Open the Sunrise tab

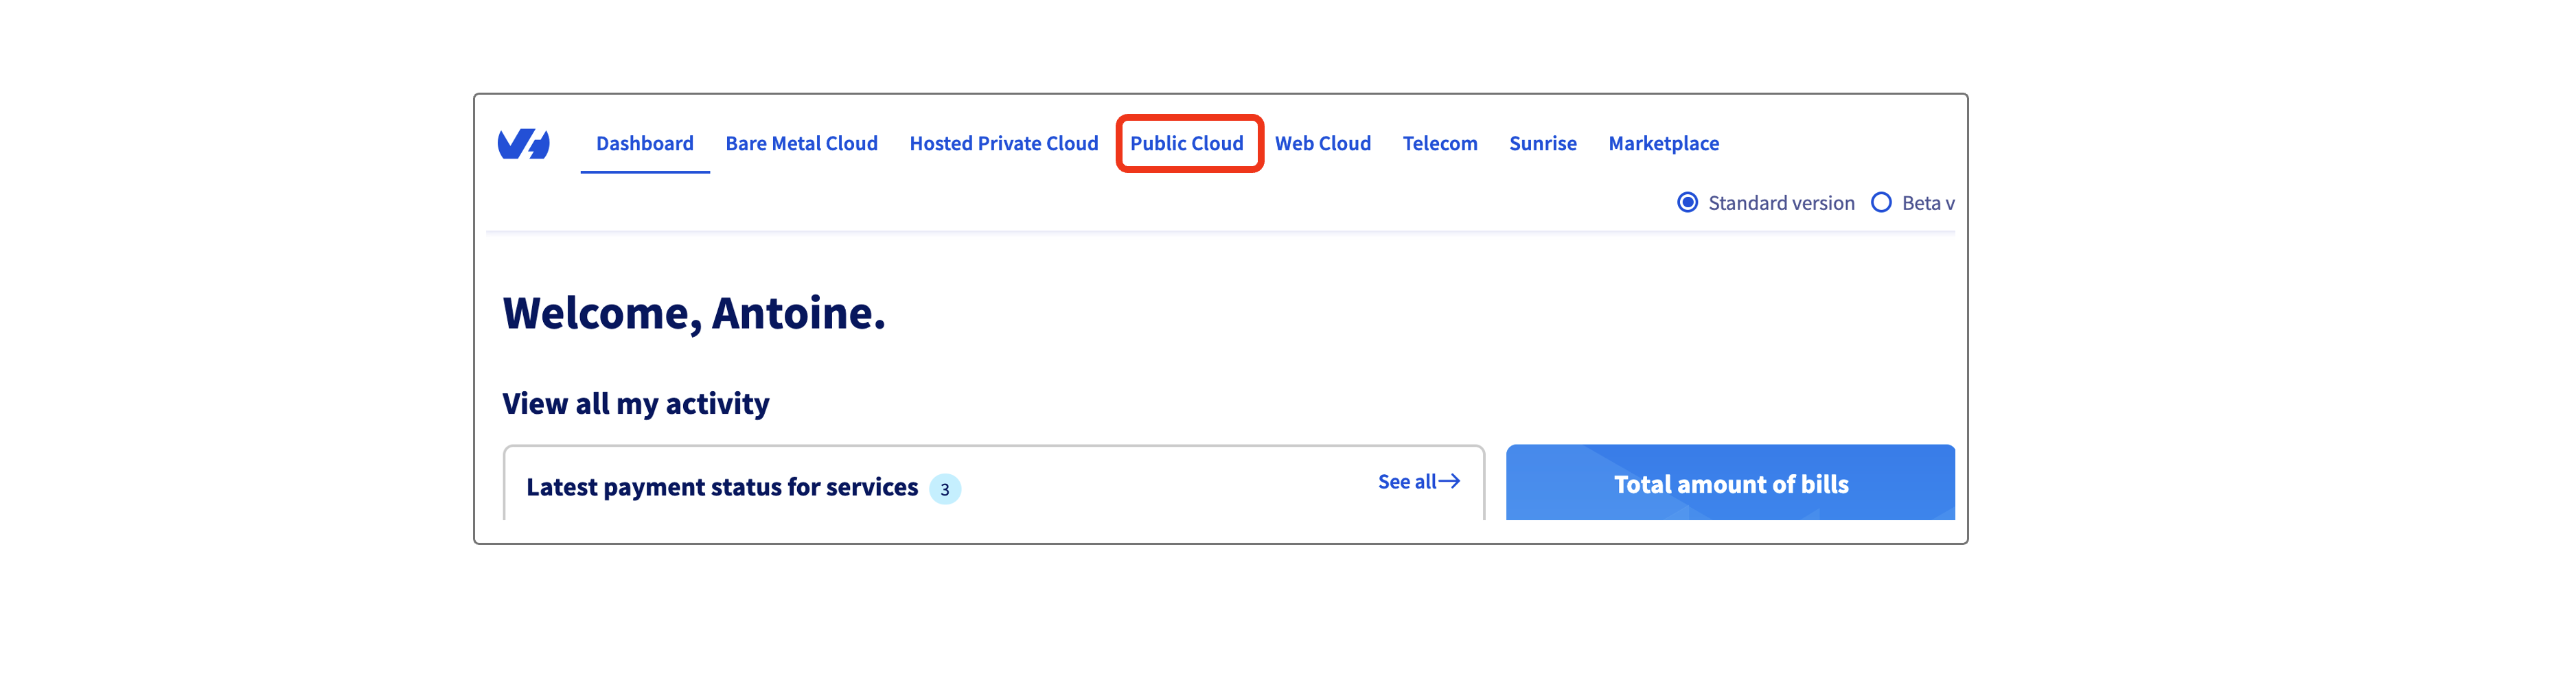click(1542, 144)
